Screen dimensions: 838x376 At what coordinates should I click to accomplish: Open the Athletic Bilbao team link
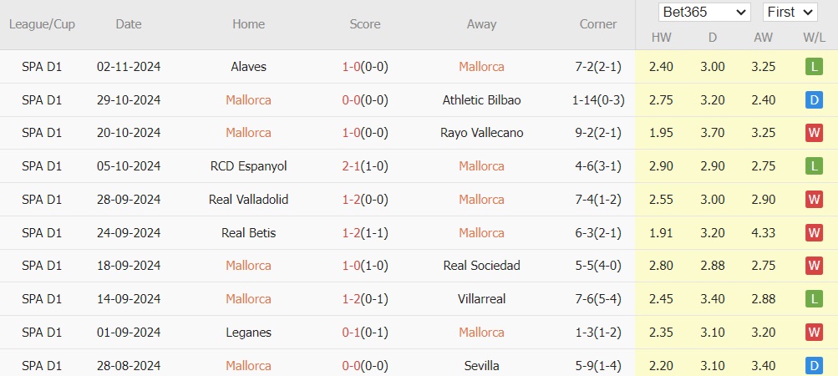pos(481,100)
